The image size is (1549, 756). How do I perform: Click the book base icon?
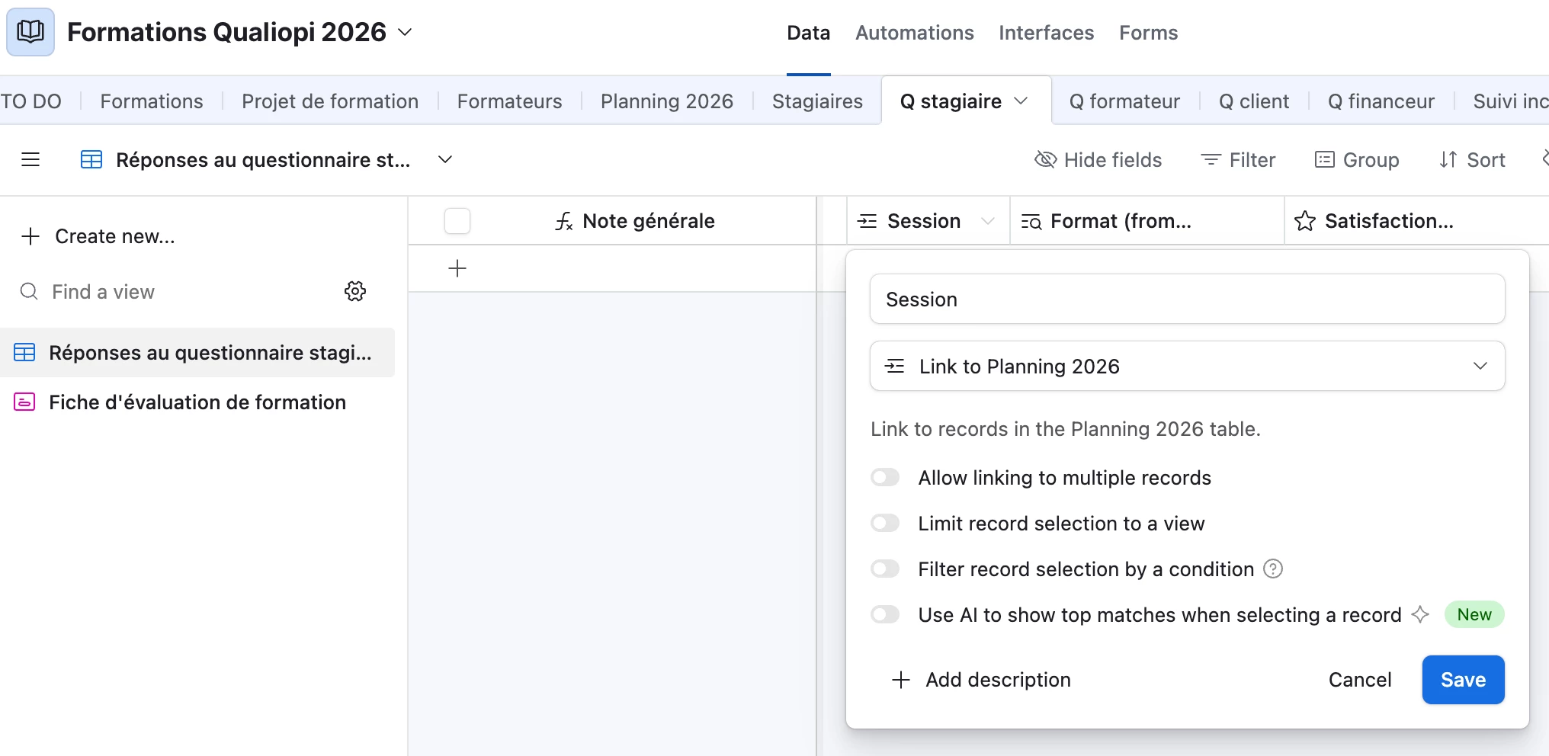(x=30, y=32)
